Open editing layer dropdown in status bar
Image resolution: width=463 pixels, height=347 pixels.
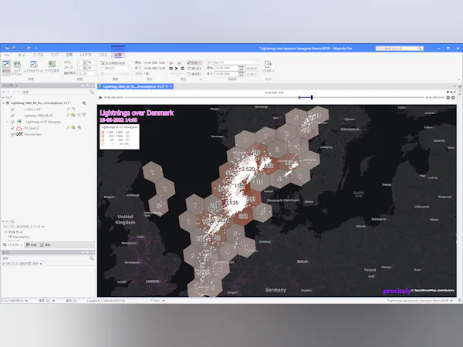point(53,301)
